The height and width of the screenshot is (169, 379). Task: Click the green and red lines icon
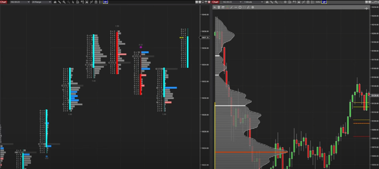point(227,7)
